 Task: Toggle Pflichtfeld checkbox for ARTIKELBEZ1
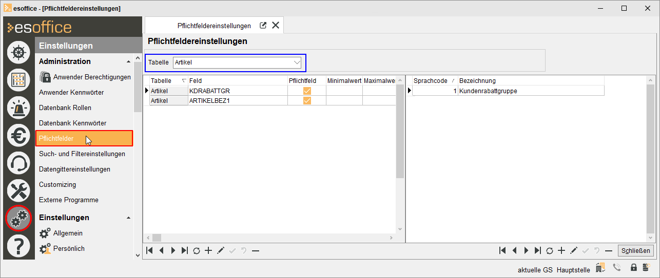[307, 100]
